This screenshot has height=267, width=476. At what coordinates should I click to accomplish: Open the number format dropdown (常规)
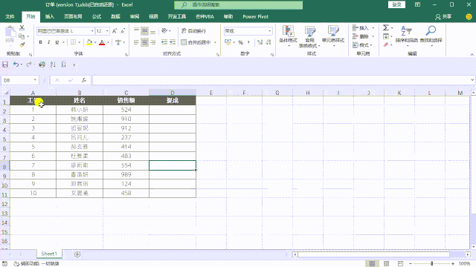pyautogui.click(x=269, y=31)
